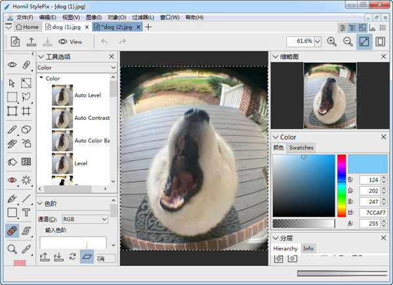Toggle the histogram panel button
Viewport: 393px width, 285px height.
click(x=373, y=28)
